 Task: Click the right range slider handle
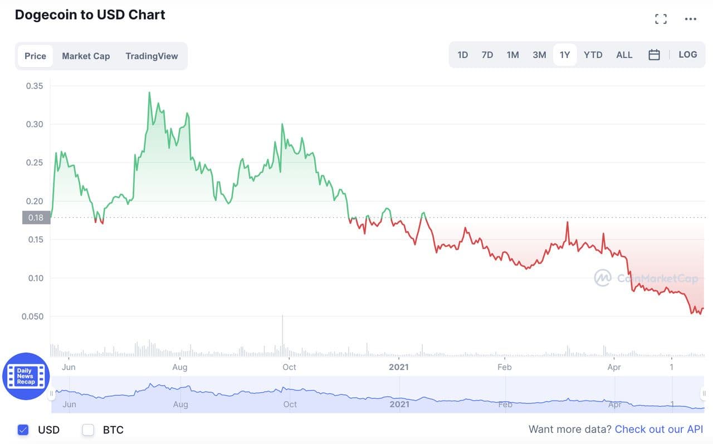(704, 394)
